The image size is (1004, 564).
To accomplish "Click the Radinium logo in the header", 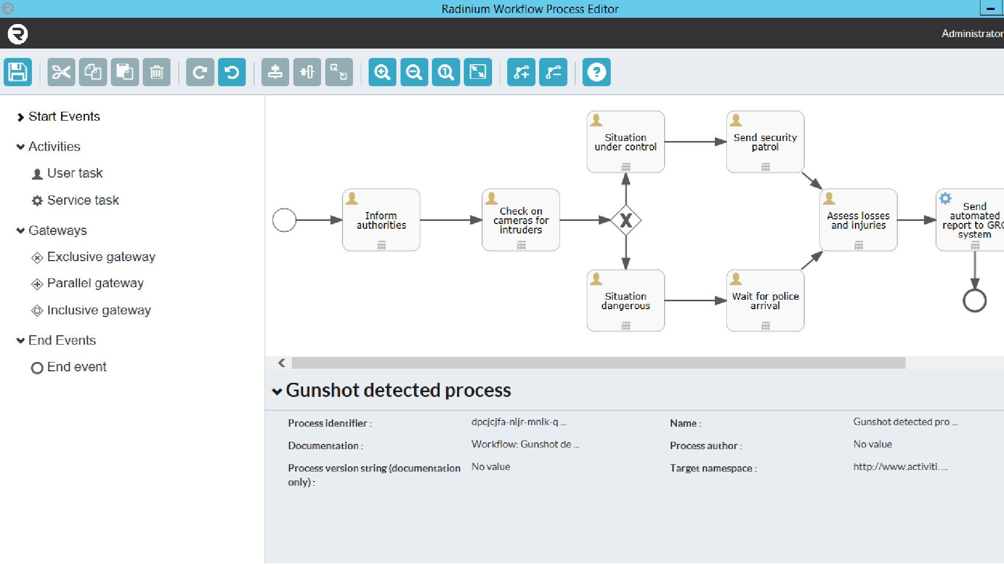I will [x=18, y=34].
